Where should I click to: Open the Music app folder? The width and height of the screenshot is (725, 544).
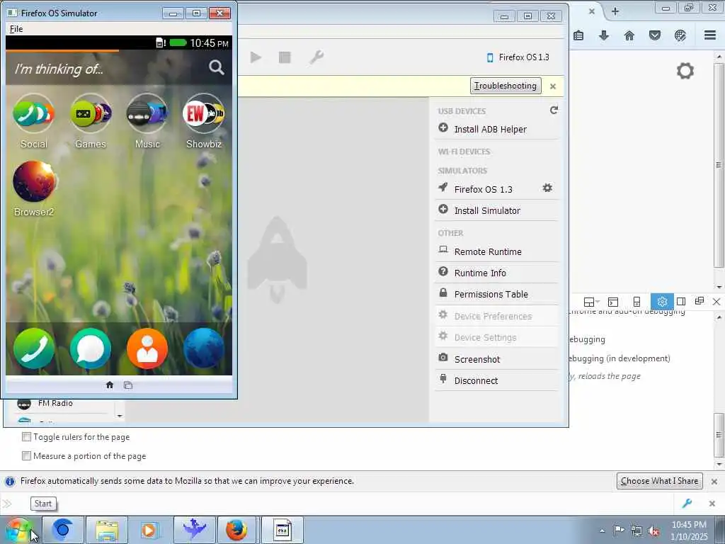tap(147, 114)
